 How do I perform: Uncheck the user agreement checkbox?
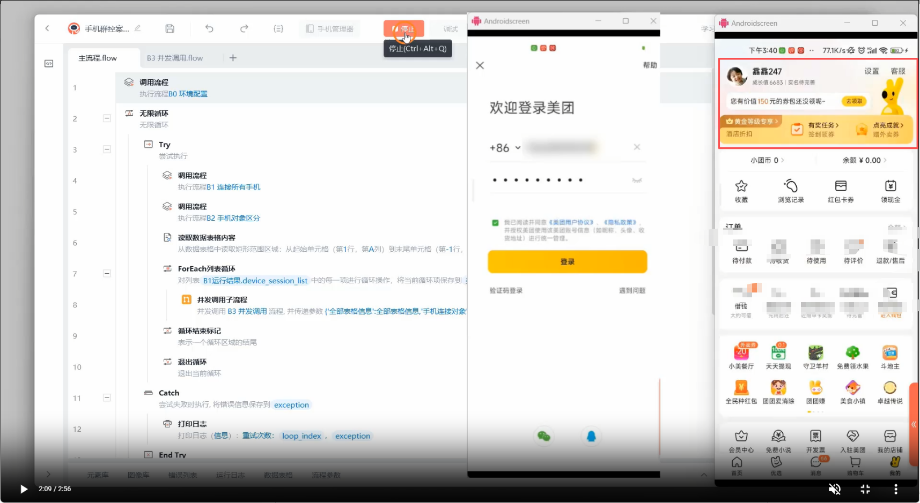495,223
